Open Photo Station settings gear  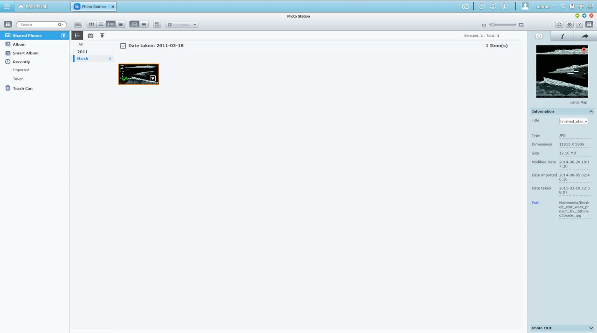[569, 24]
